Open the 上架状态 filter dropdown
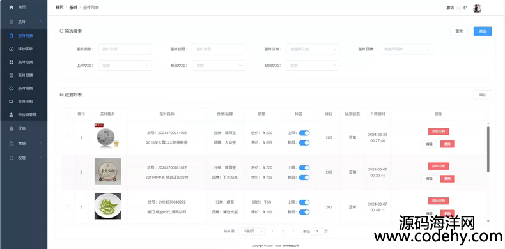This screenshot has height=249, width=505. (125, 65)
